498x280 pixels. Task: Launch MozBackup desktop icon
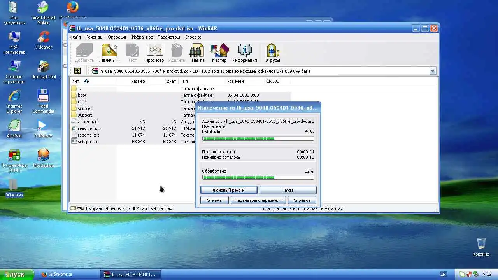(x=43, y=159)
